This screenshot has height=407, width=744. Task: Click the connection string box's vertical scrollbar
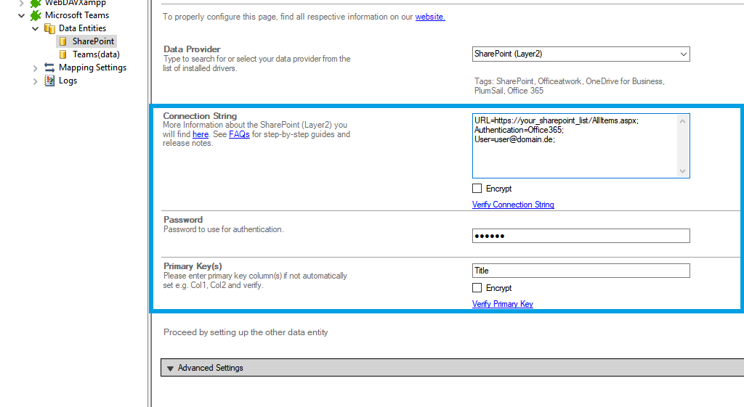[682, 145]
